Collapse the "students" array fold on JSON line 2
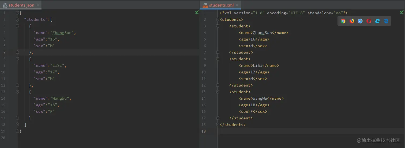The width and height of the screenshot is (405, 148). click(17, 20)
